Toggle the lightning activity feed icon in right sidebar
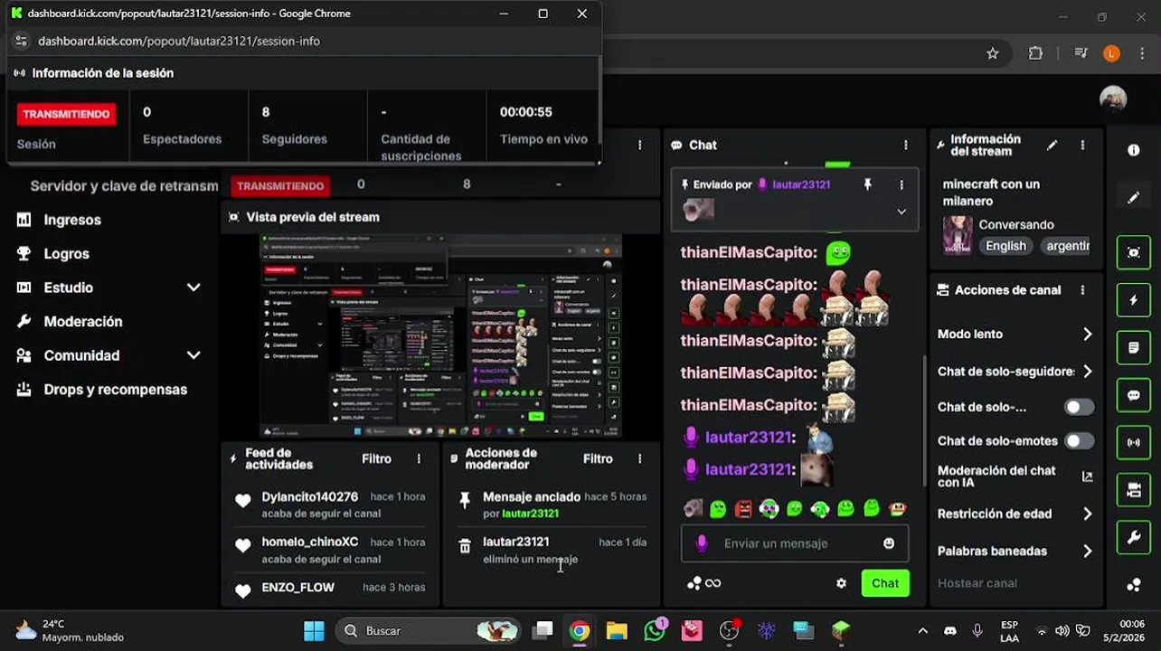The height and width of the screenshot is (651, 1161). click(x=1133, y=300)
